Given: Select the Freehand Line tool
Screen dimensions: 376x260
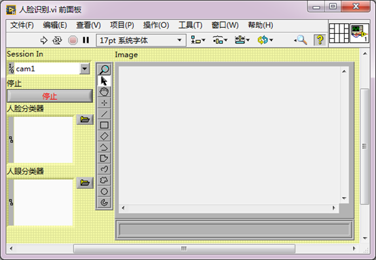Looking at the screenshot, I should tap(104, 169).
